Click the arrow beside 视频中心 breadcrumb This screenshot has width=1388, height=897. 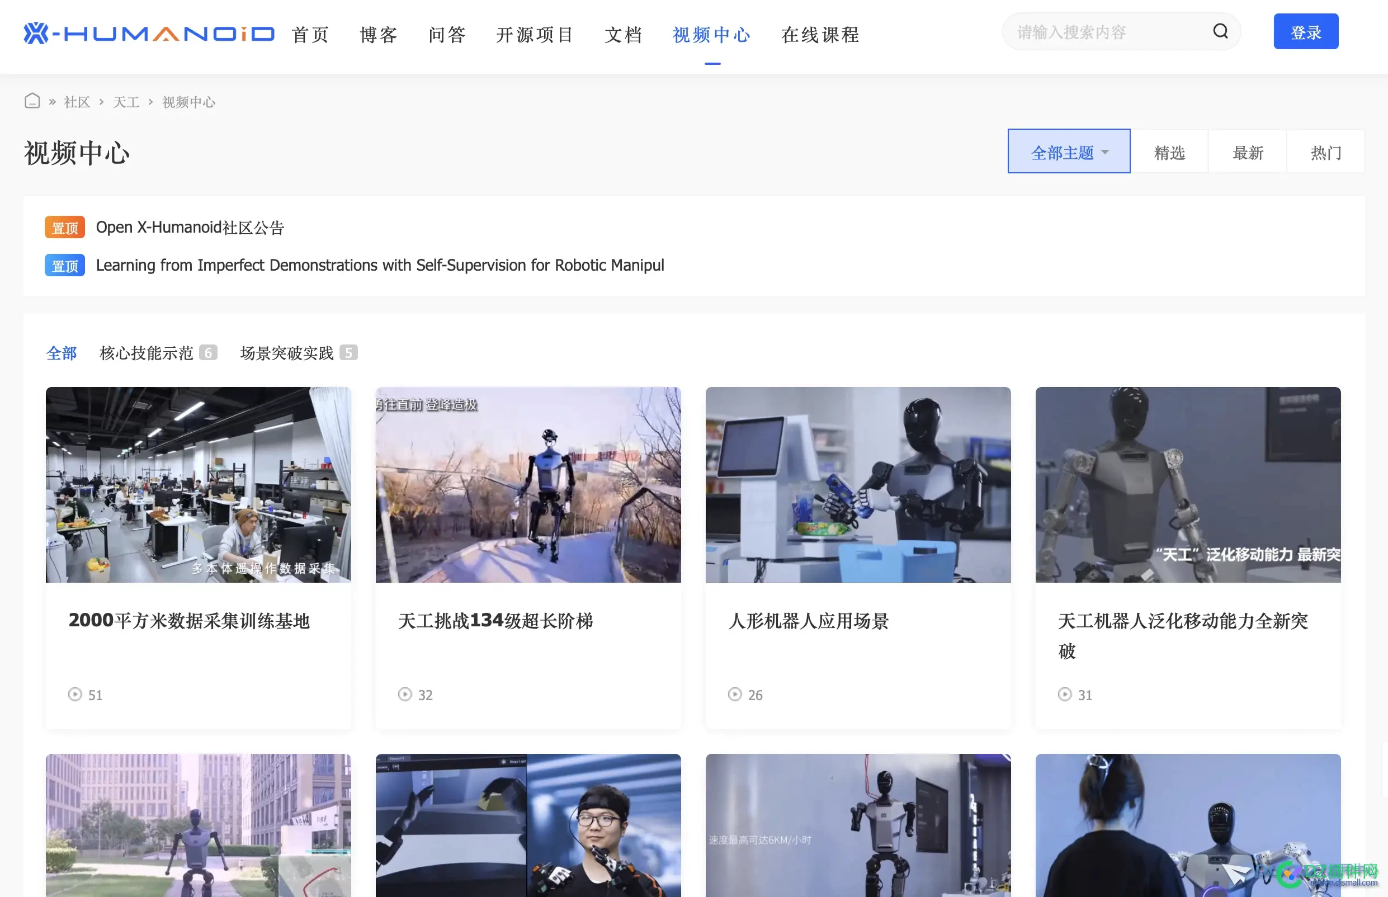pos(152,101)
